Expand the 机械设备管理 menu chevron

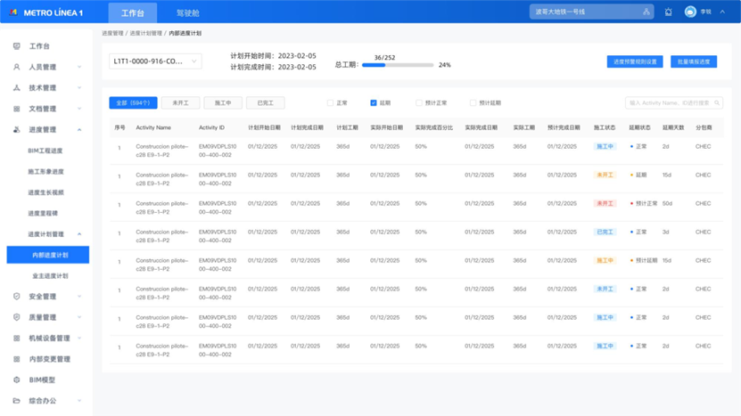(79, 339)
